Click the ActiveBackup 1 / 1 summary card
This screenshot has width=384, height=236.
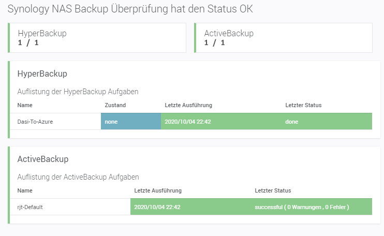pos(283,38)
